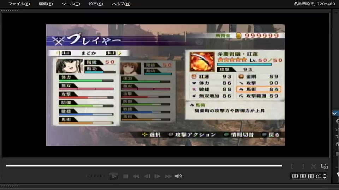The width and height of the screenshot is (339, 190).
Task: Click the 00:00:00.00 timecode field
Action: [306, 176]
